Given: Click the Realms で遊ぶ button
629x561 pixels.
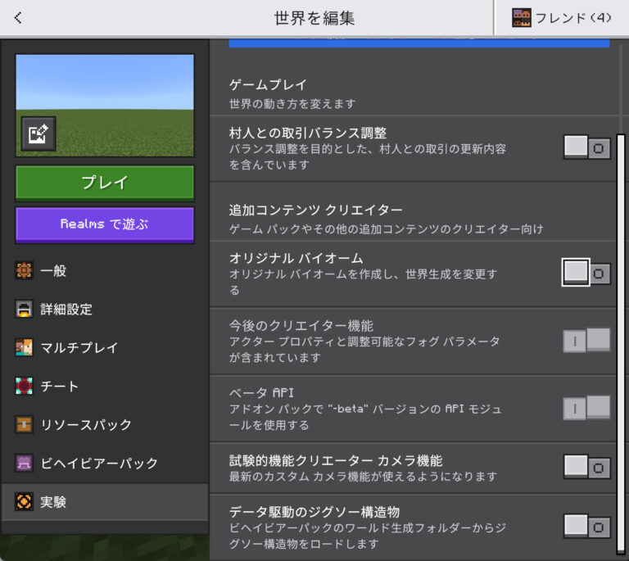Looking at the screenshot, I should tap(105, 224).
